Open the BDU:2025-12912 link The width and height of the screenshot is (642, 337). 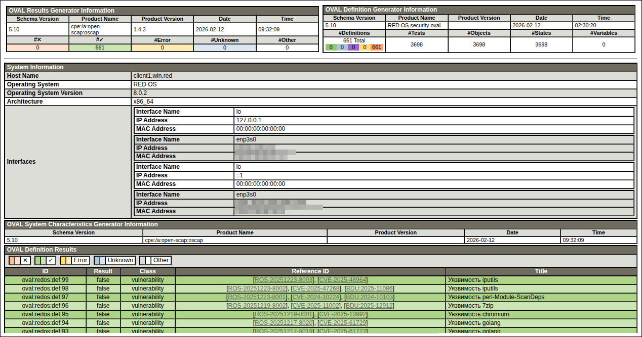[369, 306]
